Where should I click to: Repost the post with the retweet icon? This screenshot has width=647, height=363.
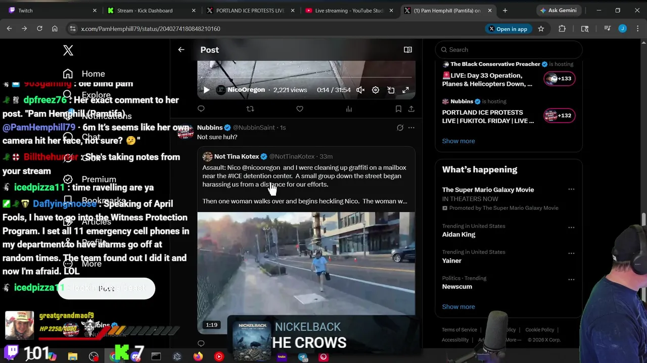click(250, 108)
